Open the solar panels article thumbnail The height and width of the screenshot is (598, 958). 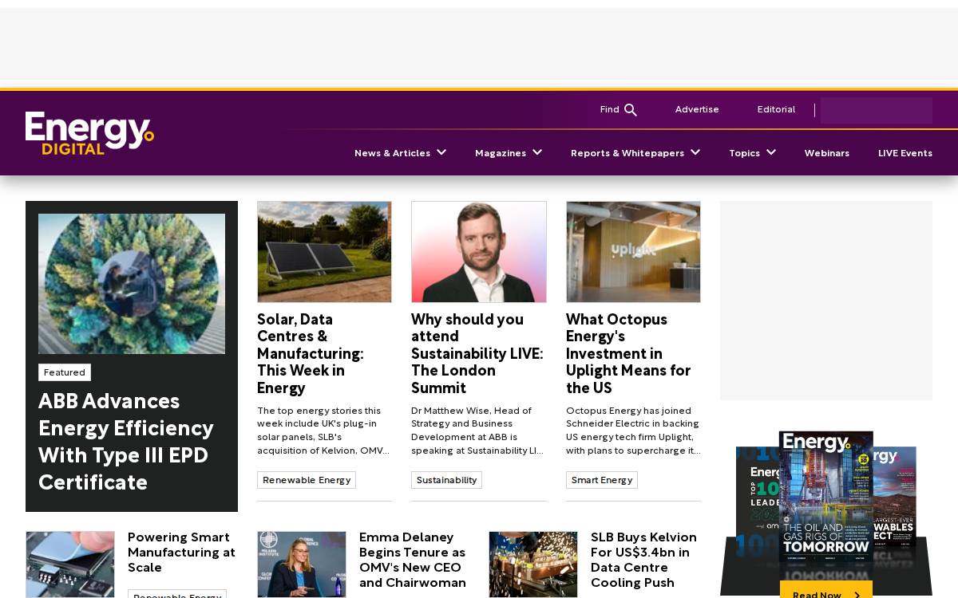(x=324, y=252)
